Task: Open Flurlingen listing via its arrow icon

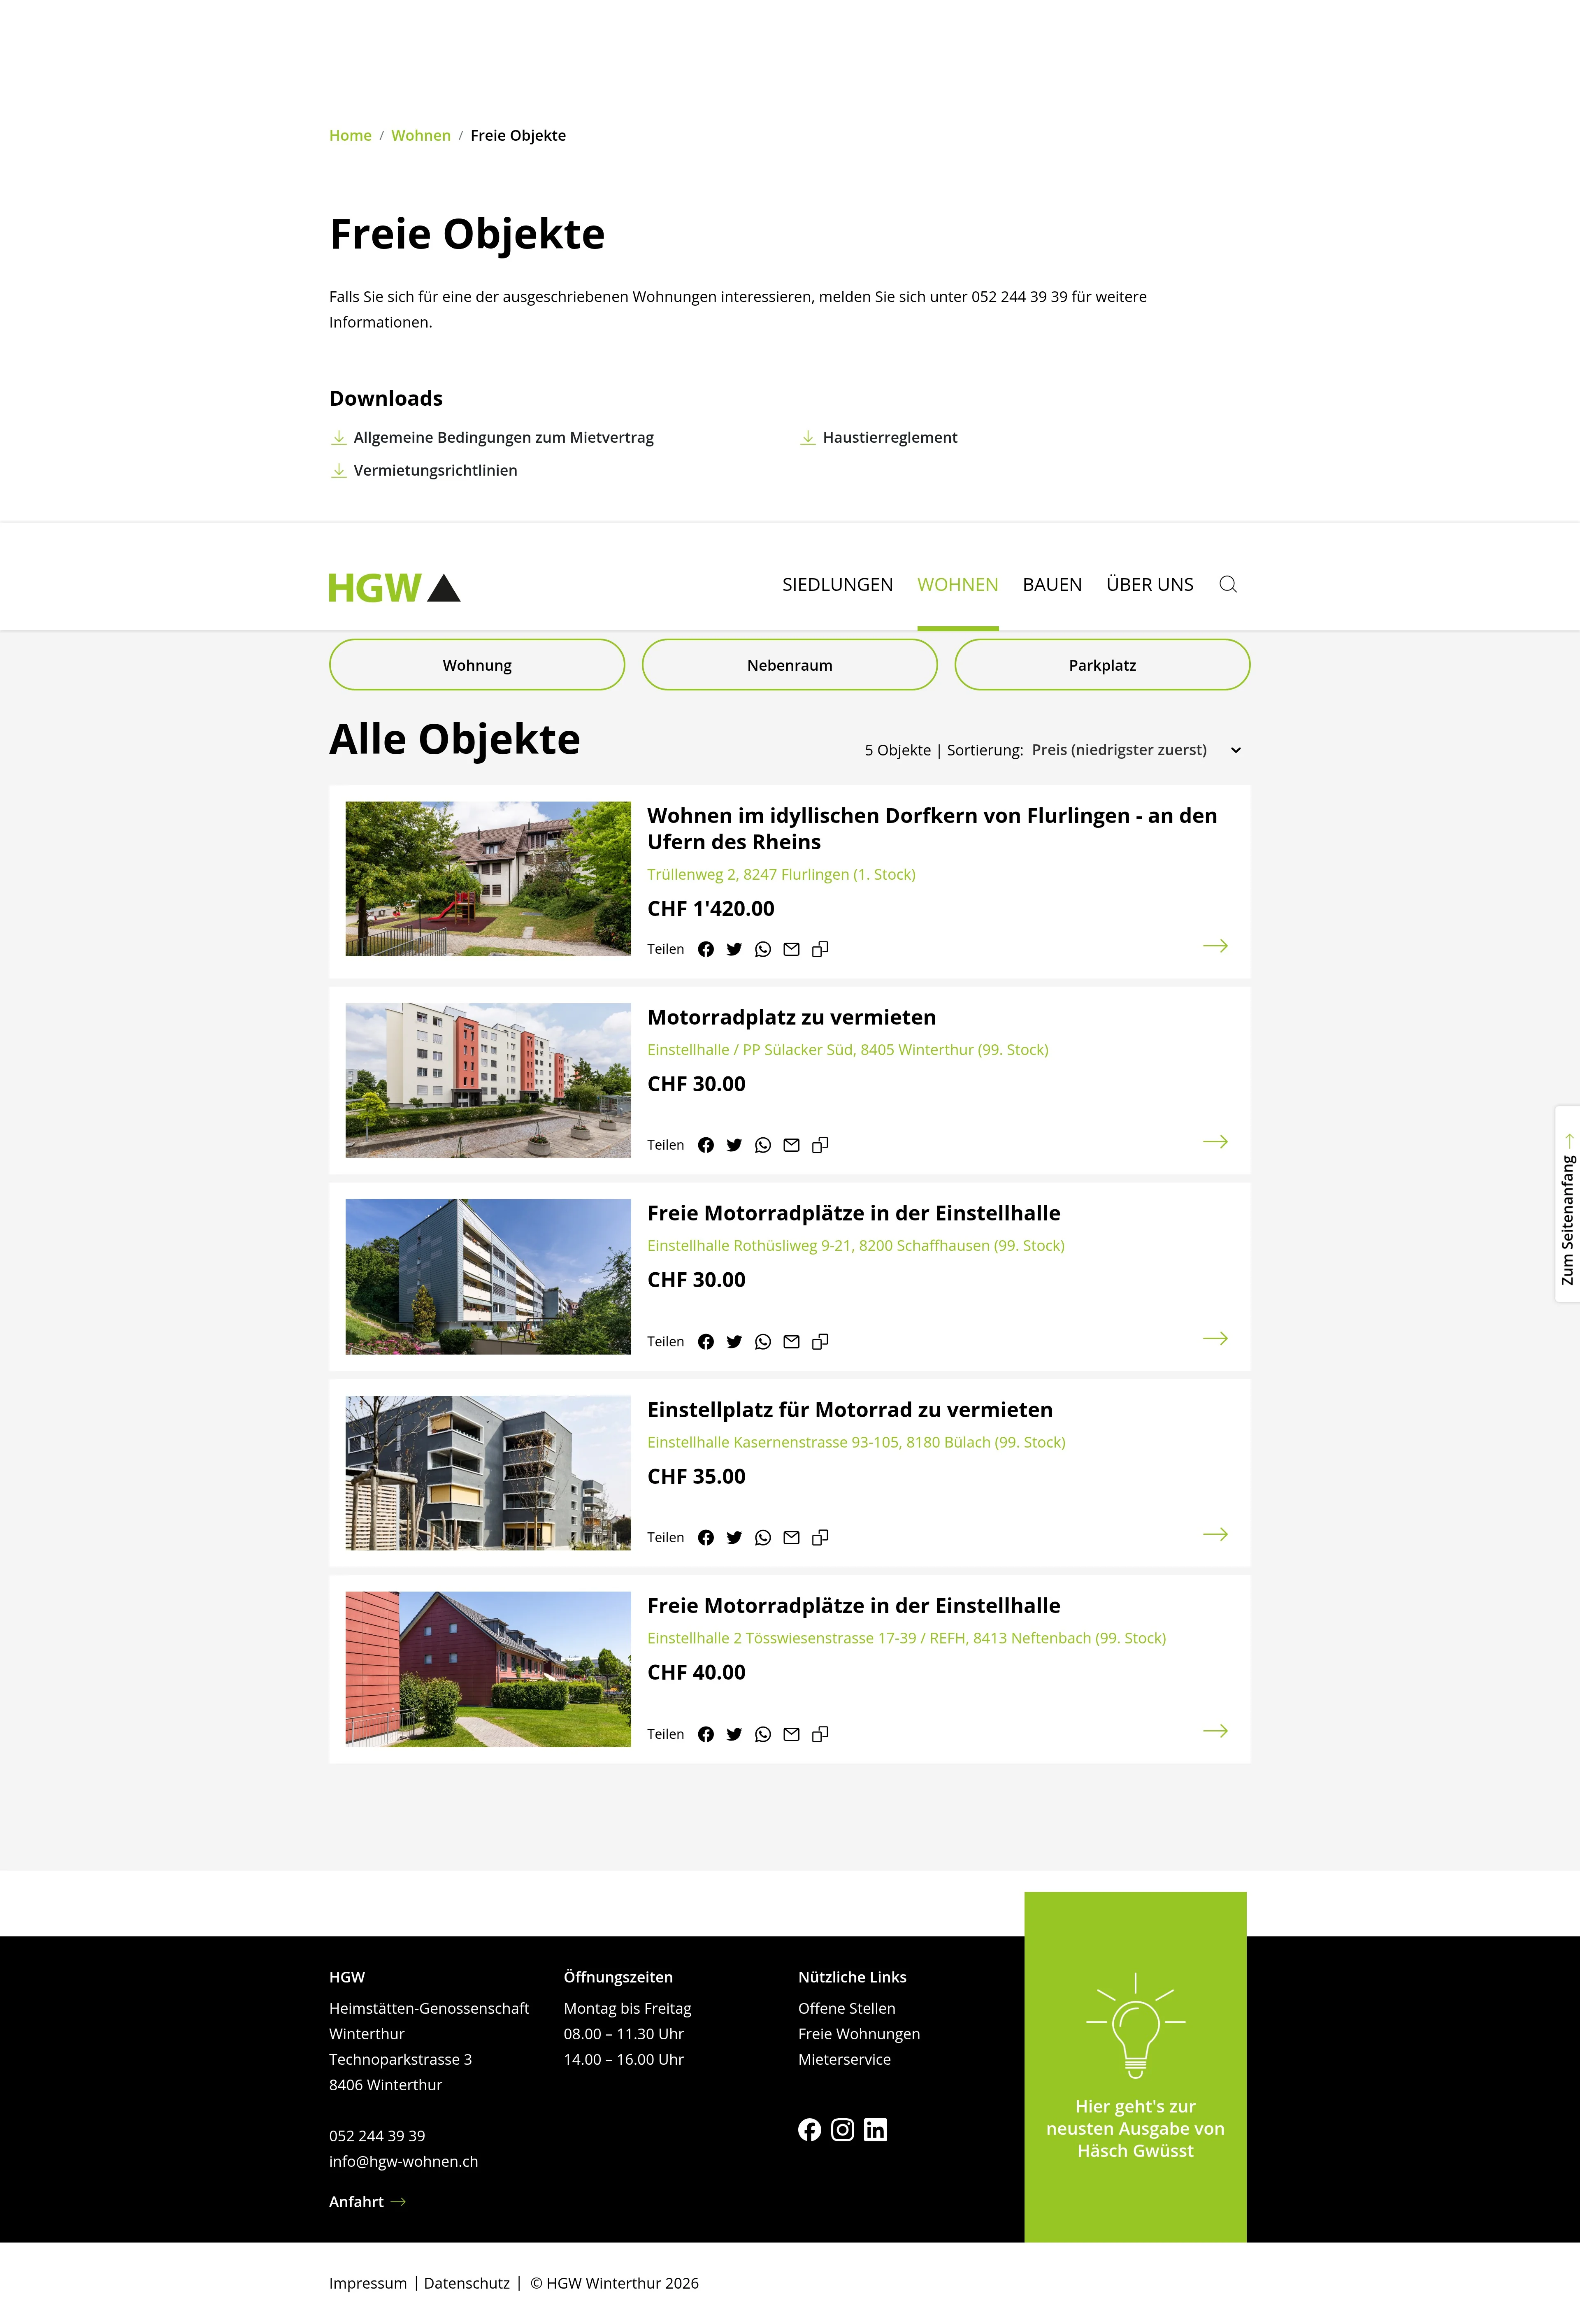Action: (1215, 945)
